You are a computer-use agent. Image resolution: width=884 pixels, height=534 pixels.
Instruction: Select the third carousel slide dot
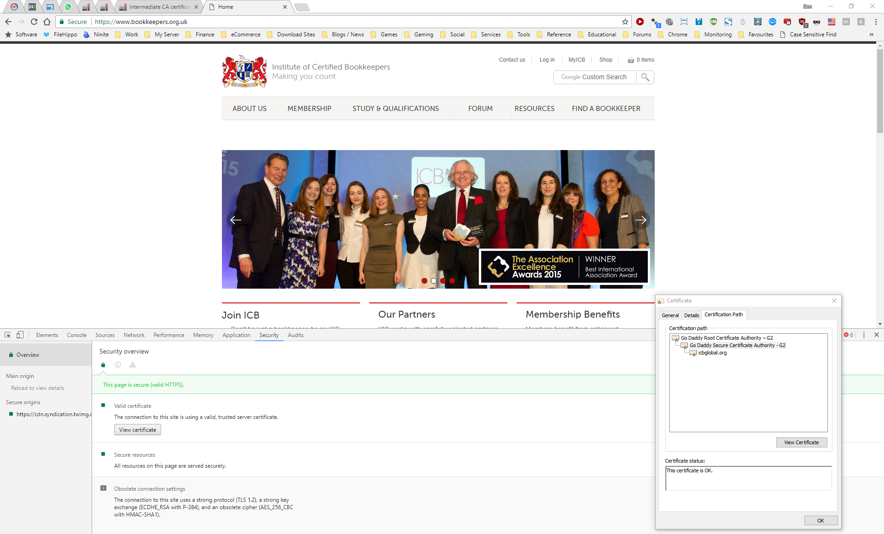point(443,281)
